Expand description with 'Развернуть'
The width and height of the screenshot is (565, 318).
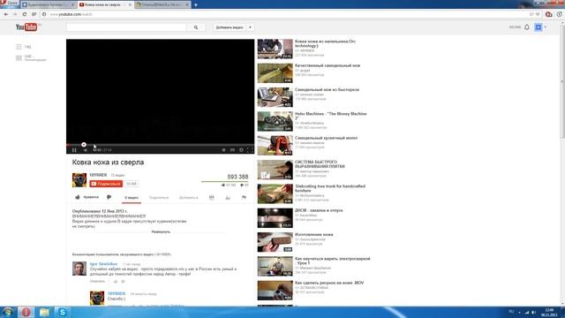coord(161,231)
